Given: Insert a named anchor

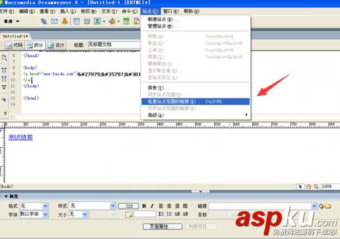Looking at the screenshot, I should click(64, 21).
